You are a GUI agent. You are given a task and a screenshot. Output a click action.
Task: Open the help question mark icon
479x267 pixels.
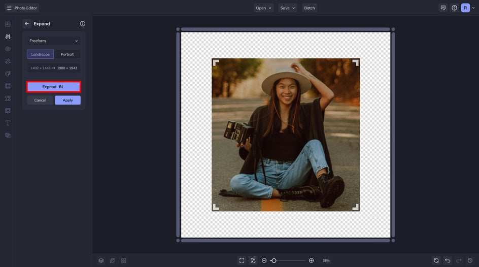click(x=454, y=8)
